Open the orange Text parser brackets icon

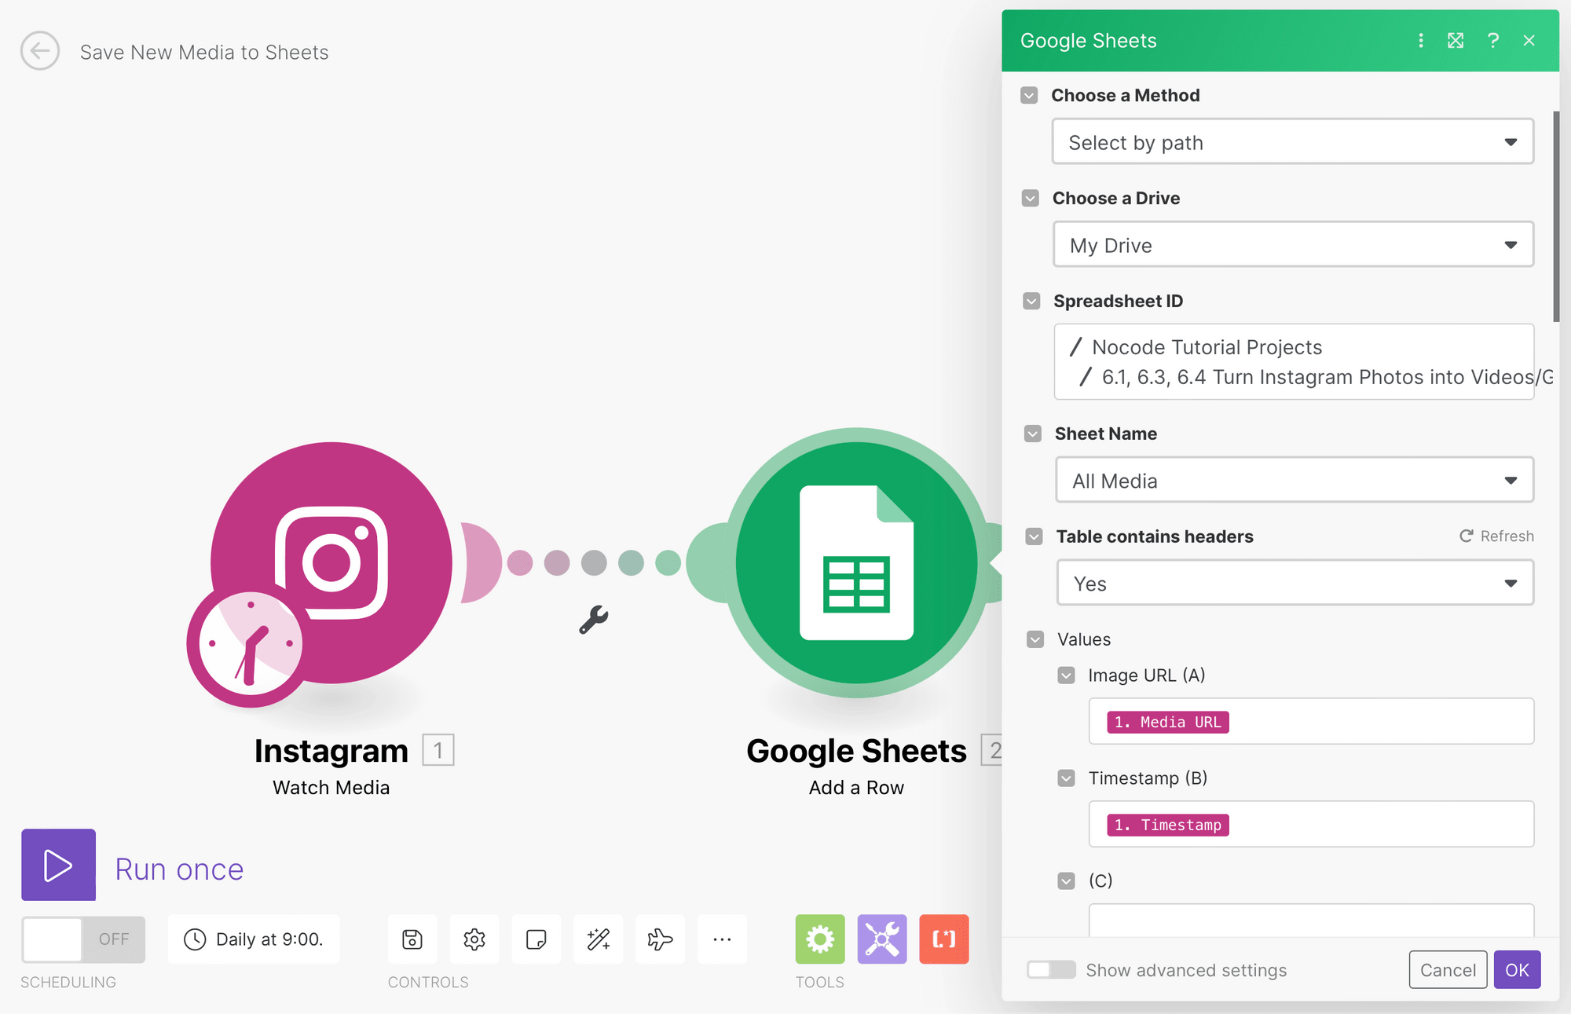(944, 939)
